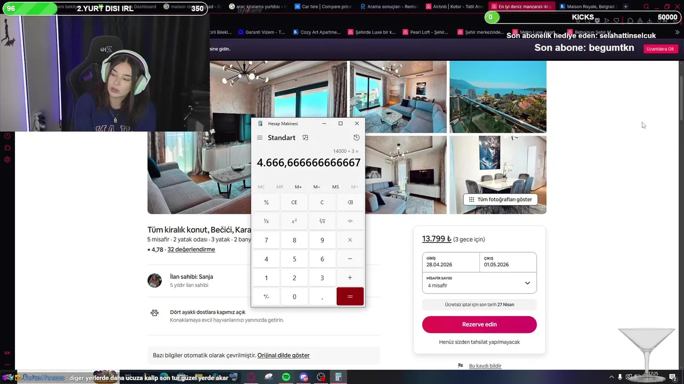684x384 pixels.
Task: Open Şehirde Luxe bir k... bookmark
Action: click(371, 32)
